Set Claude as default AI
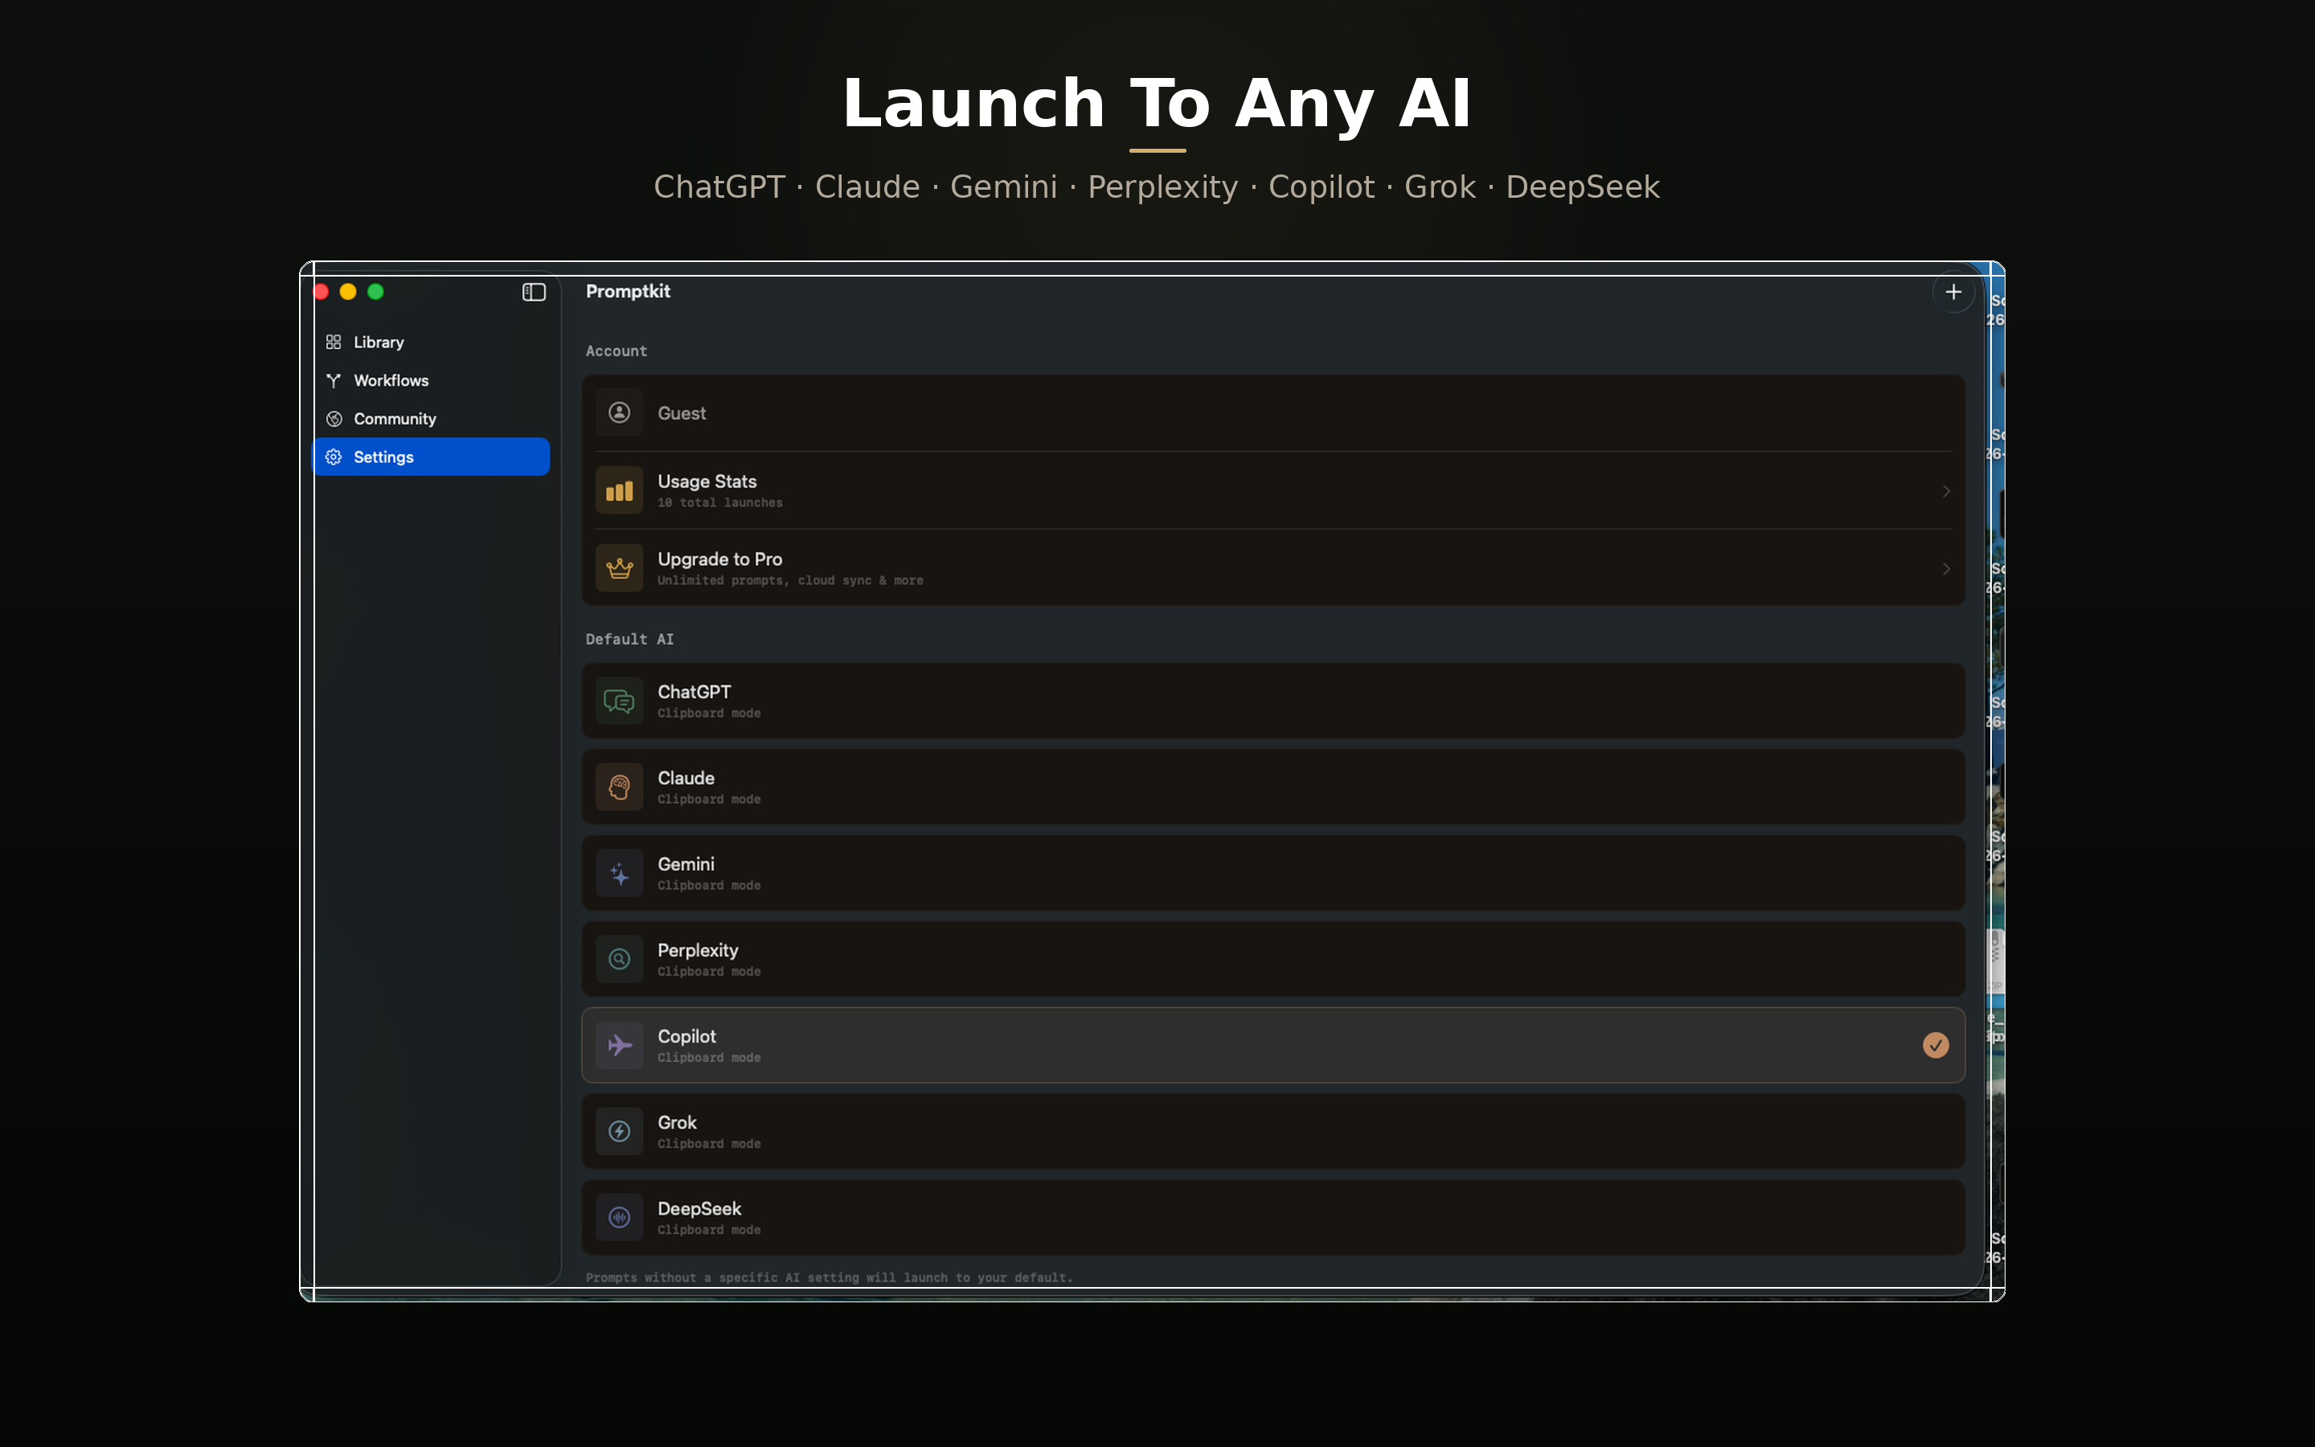 point(1272,787)
